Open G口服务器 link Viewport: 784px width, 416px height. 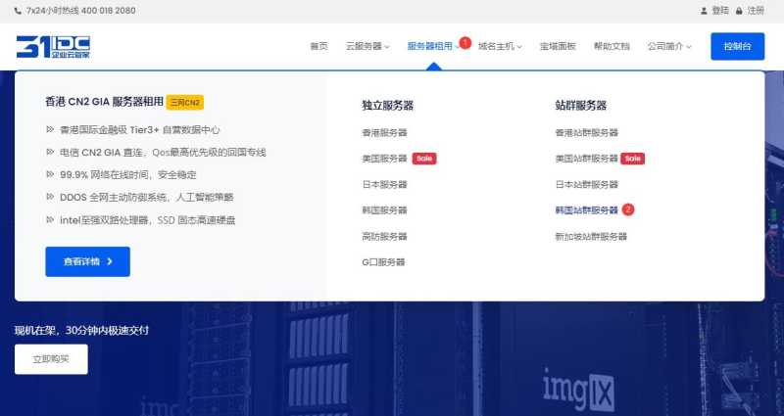(383, 262)
